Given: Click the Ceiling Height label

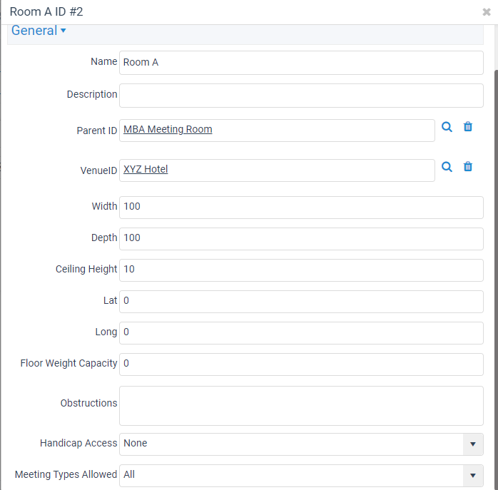Looking at the screenshot, I should [86, 269].
